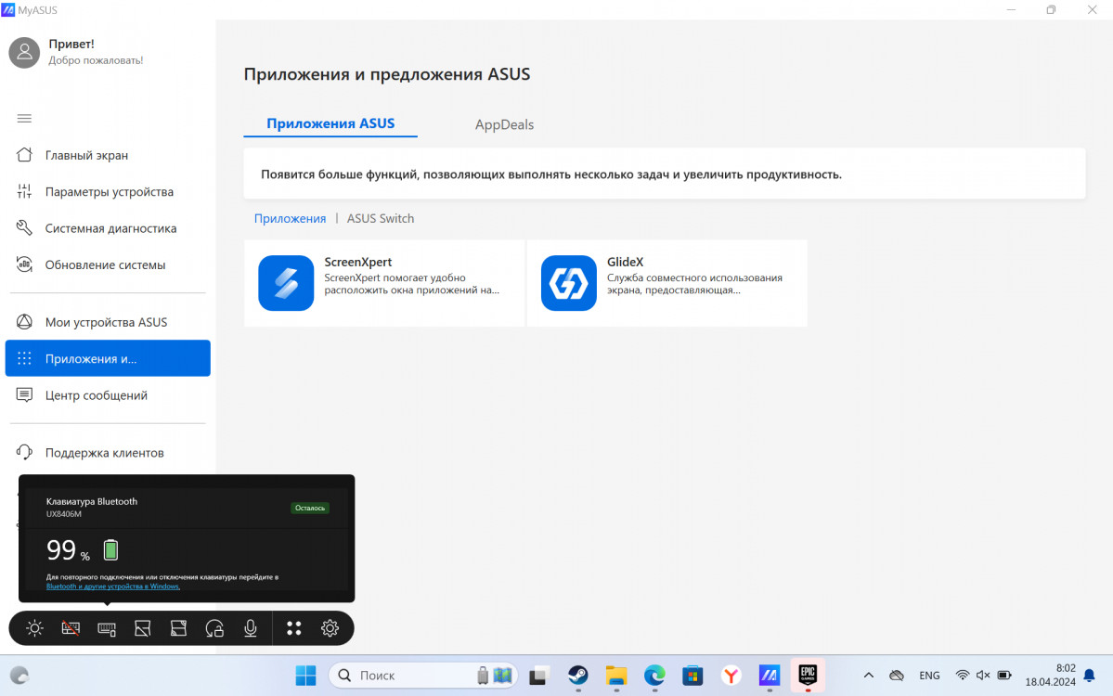
Task: Click the battery tray icon
Action: (x=1004, y=676)
